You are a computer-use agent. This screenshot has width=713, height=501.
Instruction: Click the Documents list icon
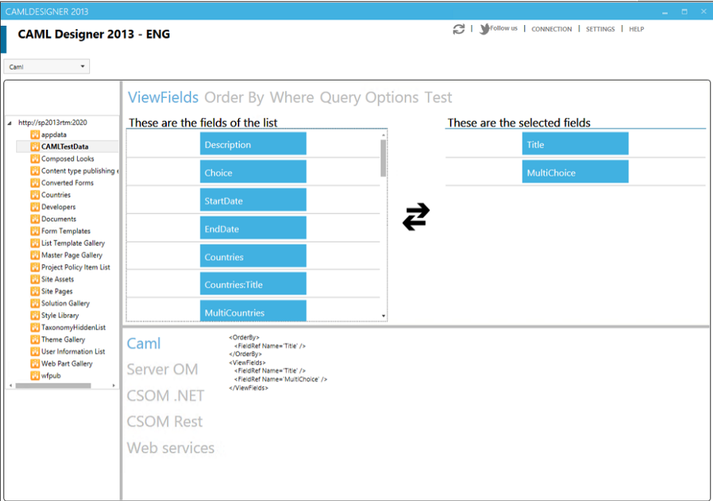[x=35, y=219]
